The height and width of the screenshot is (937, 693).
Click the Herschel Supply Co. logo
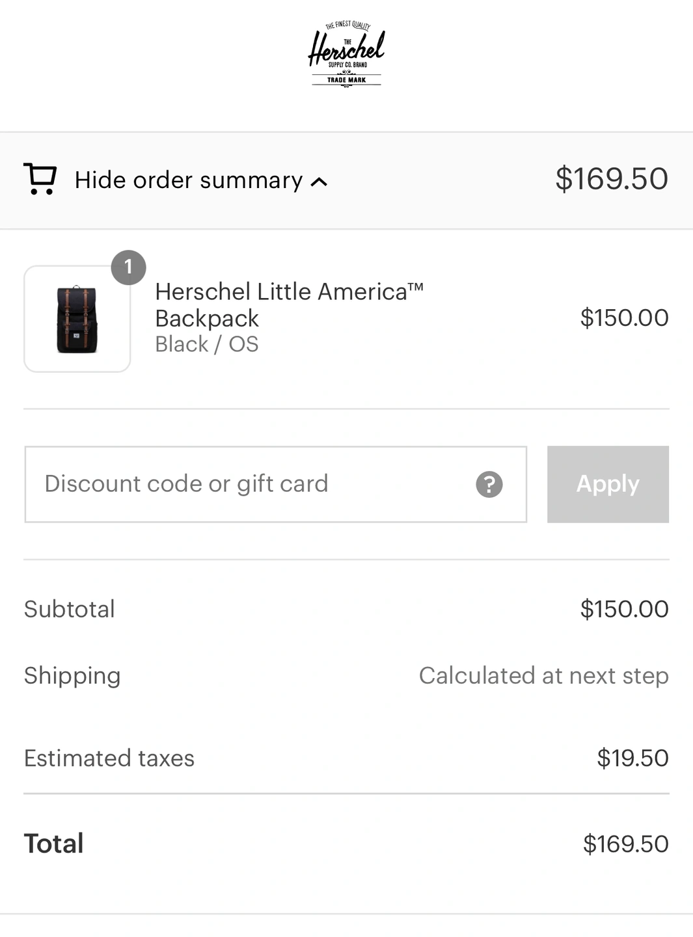[346, 55]
